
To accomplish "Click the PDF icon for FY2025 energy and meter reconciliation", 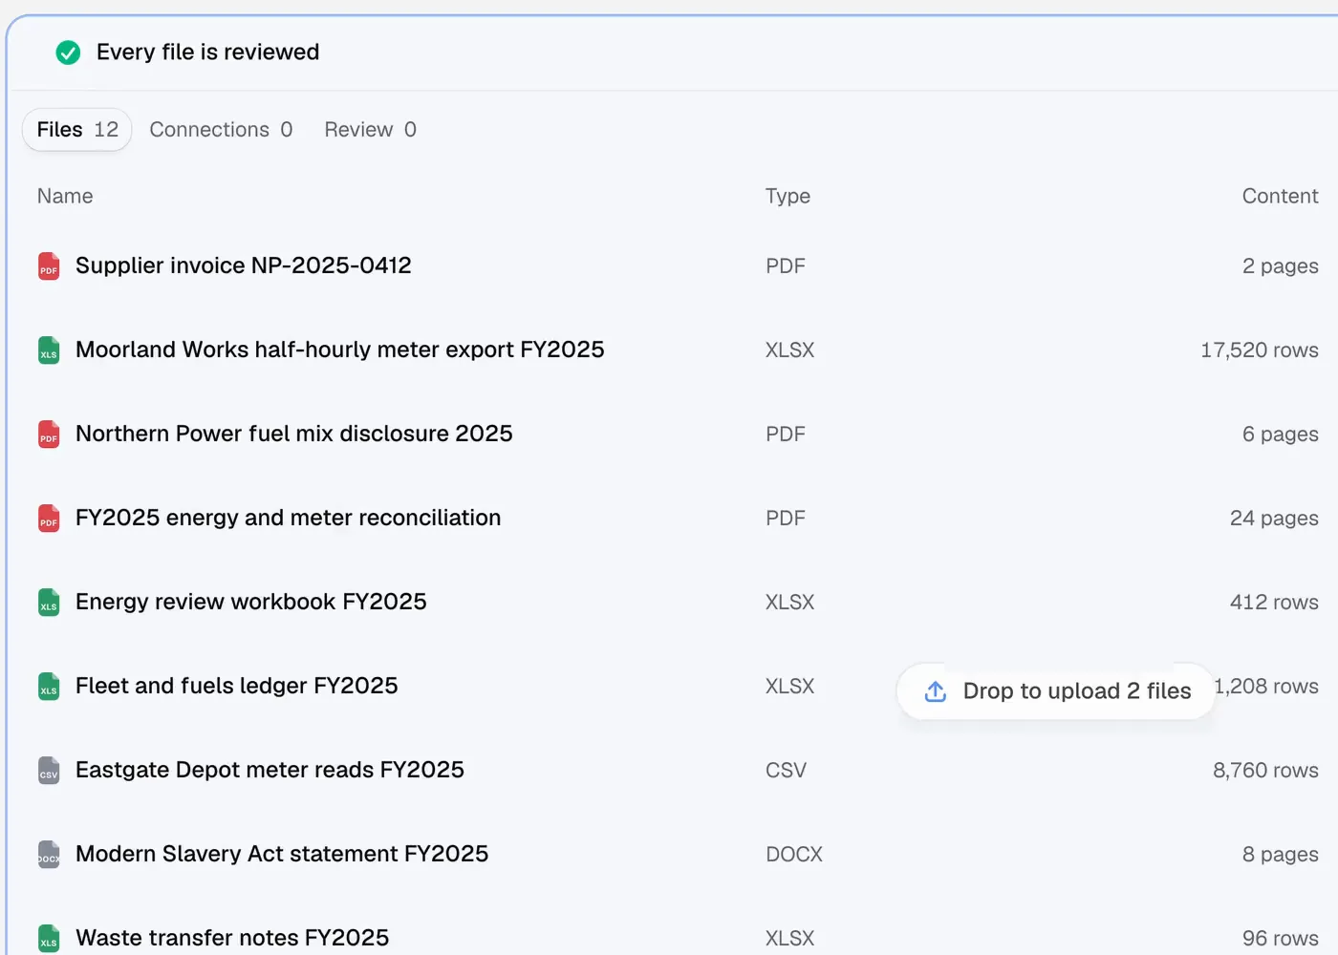I will [x=49, y=519].
